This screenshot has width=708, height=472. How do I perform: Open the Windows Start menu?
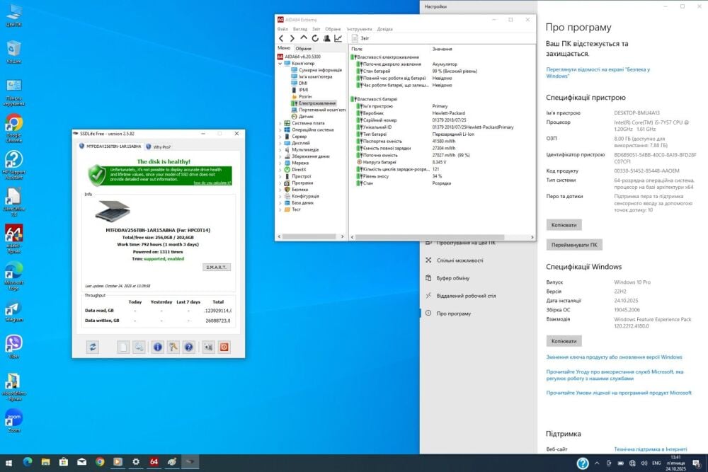pyautogui.click(x=8, y=463)
